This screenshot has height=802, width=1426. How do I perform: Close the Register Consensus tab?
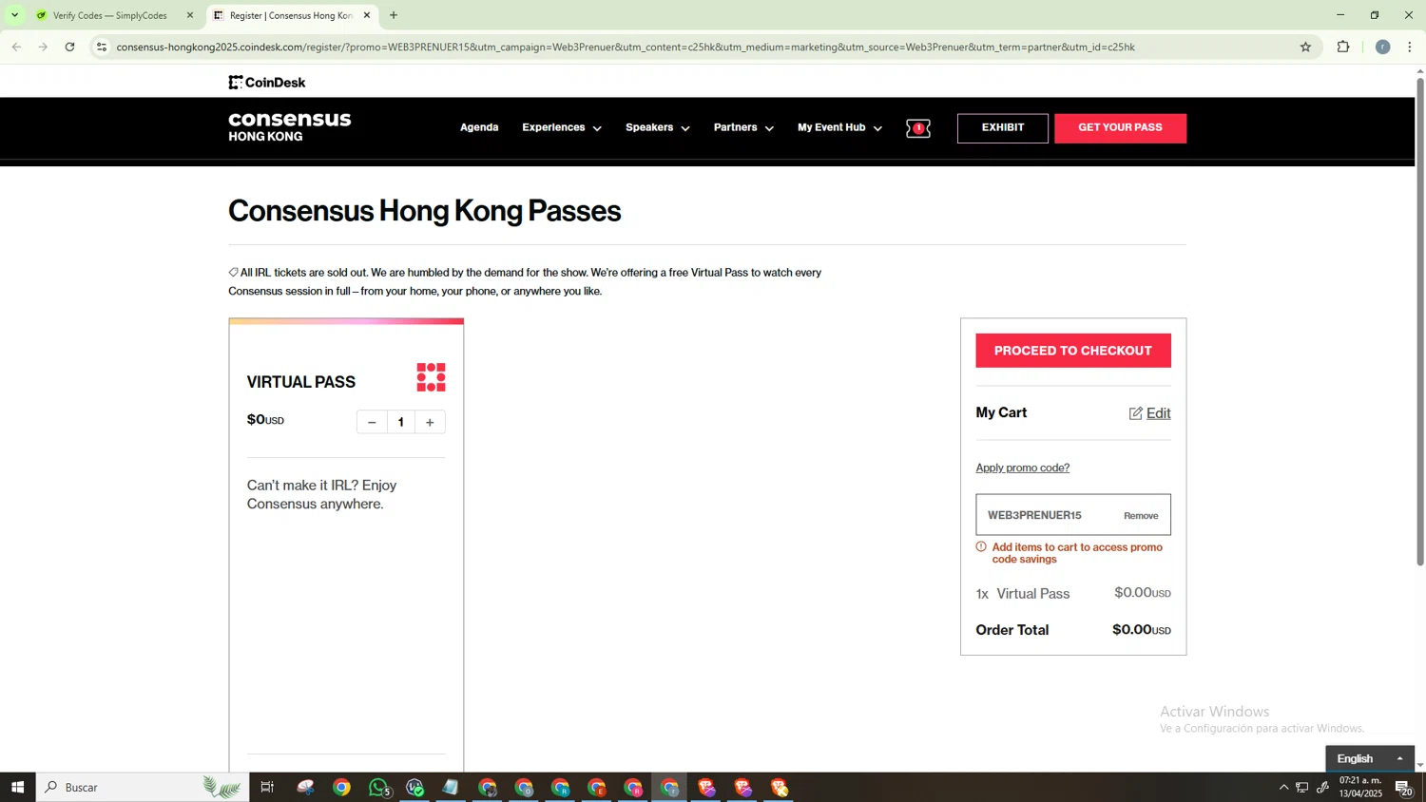(x=367, y=15)
